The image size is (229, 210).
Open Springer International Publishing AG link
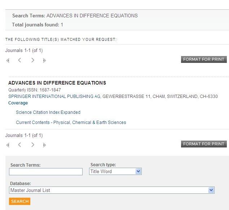[x=55, y=97]
